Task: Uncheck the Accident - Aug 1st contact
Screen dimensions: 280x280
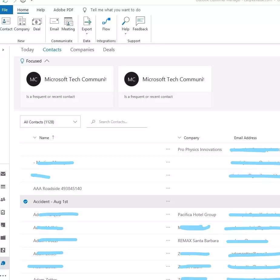Action: pyautogui.click(x=25, y=202)
